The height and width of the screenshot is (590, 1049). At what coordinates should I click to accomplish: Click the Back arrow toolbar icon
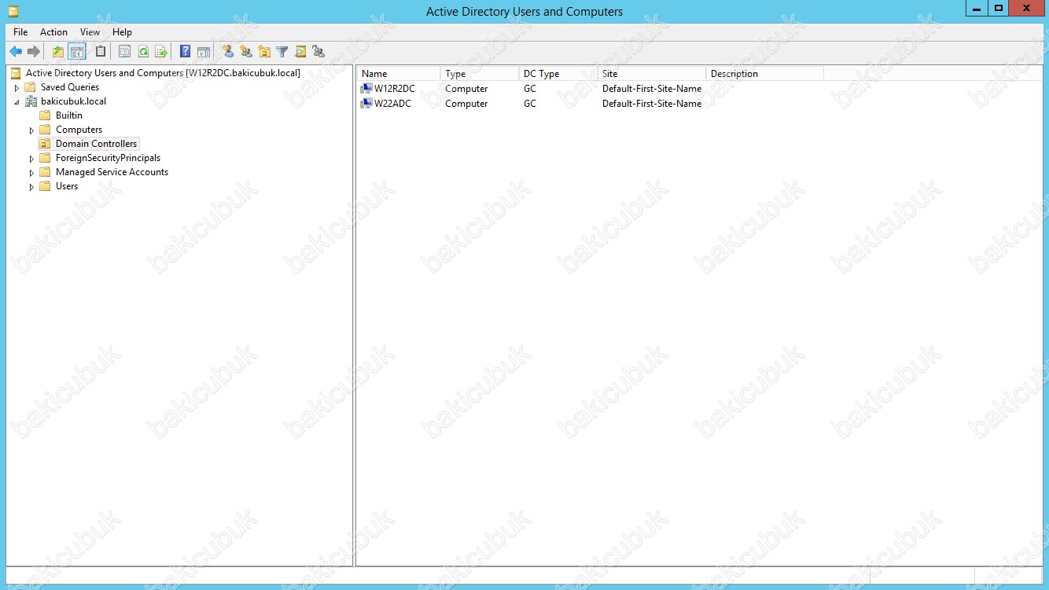point(16,52)
